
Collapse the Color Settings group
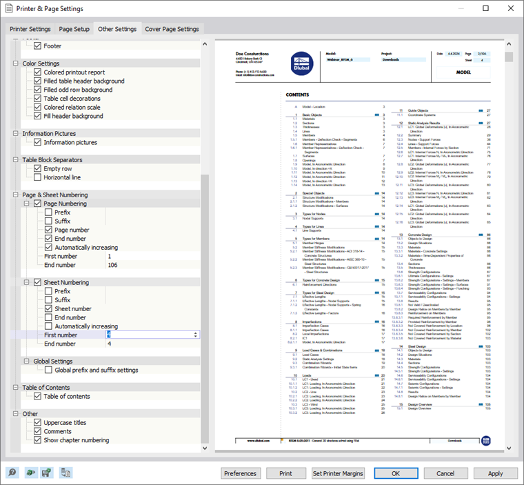(15, 63)
